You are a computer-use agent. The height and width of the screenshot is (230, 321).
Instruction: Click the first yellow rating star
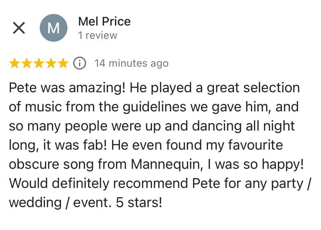click(x=15, y=63)
